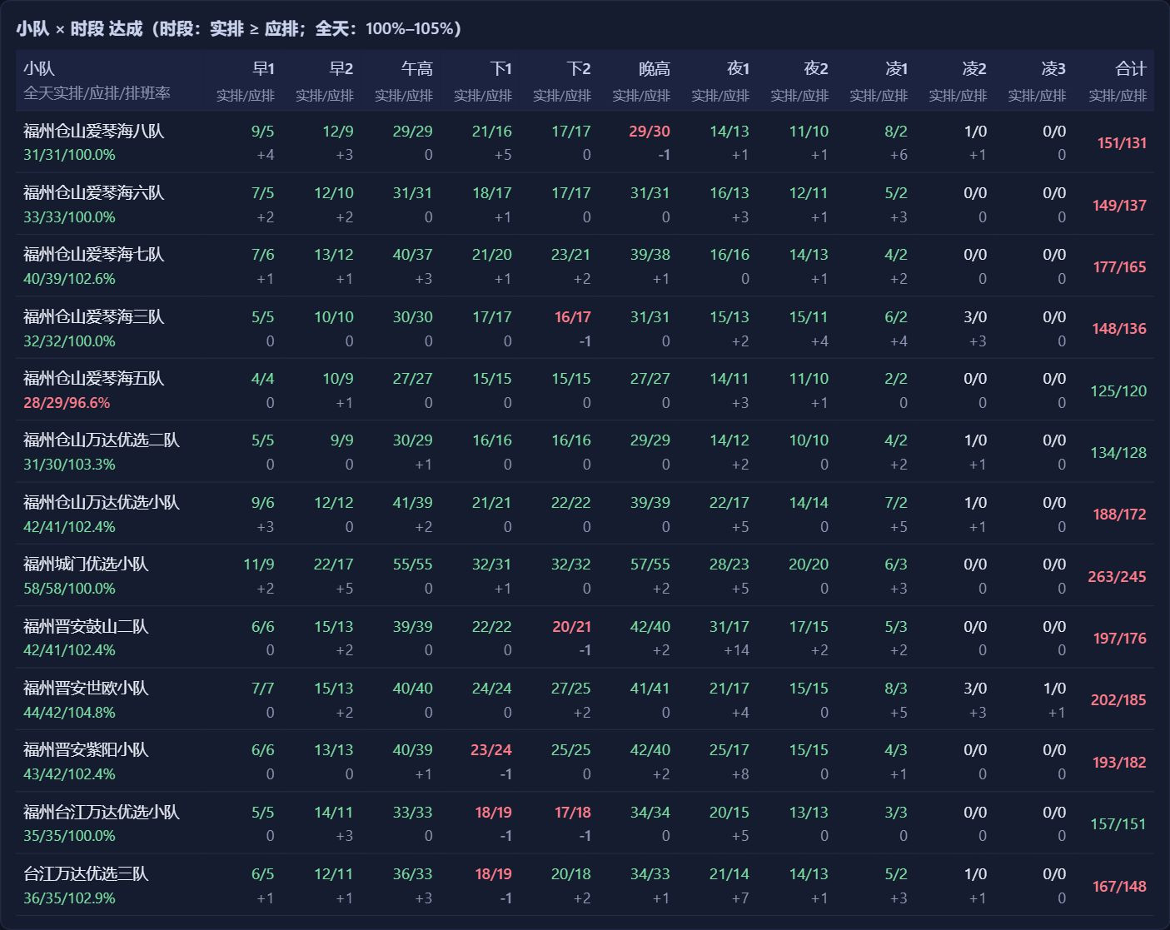Image resolution: width=1170 pixels, height=930 pixels.
Task: Select the 凌3 column header
Action: tap(1053, 69)
